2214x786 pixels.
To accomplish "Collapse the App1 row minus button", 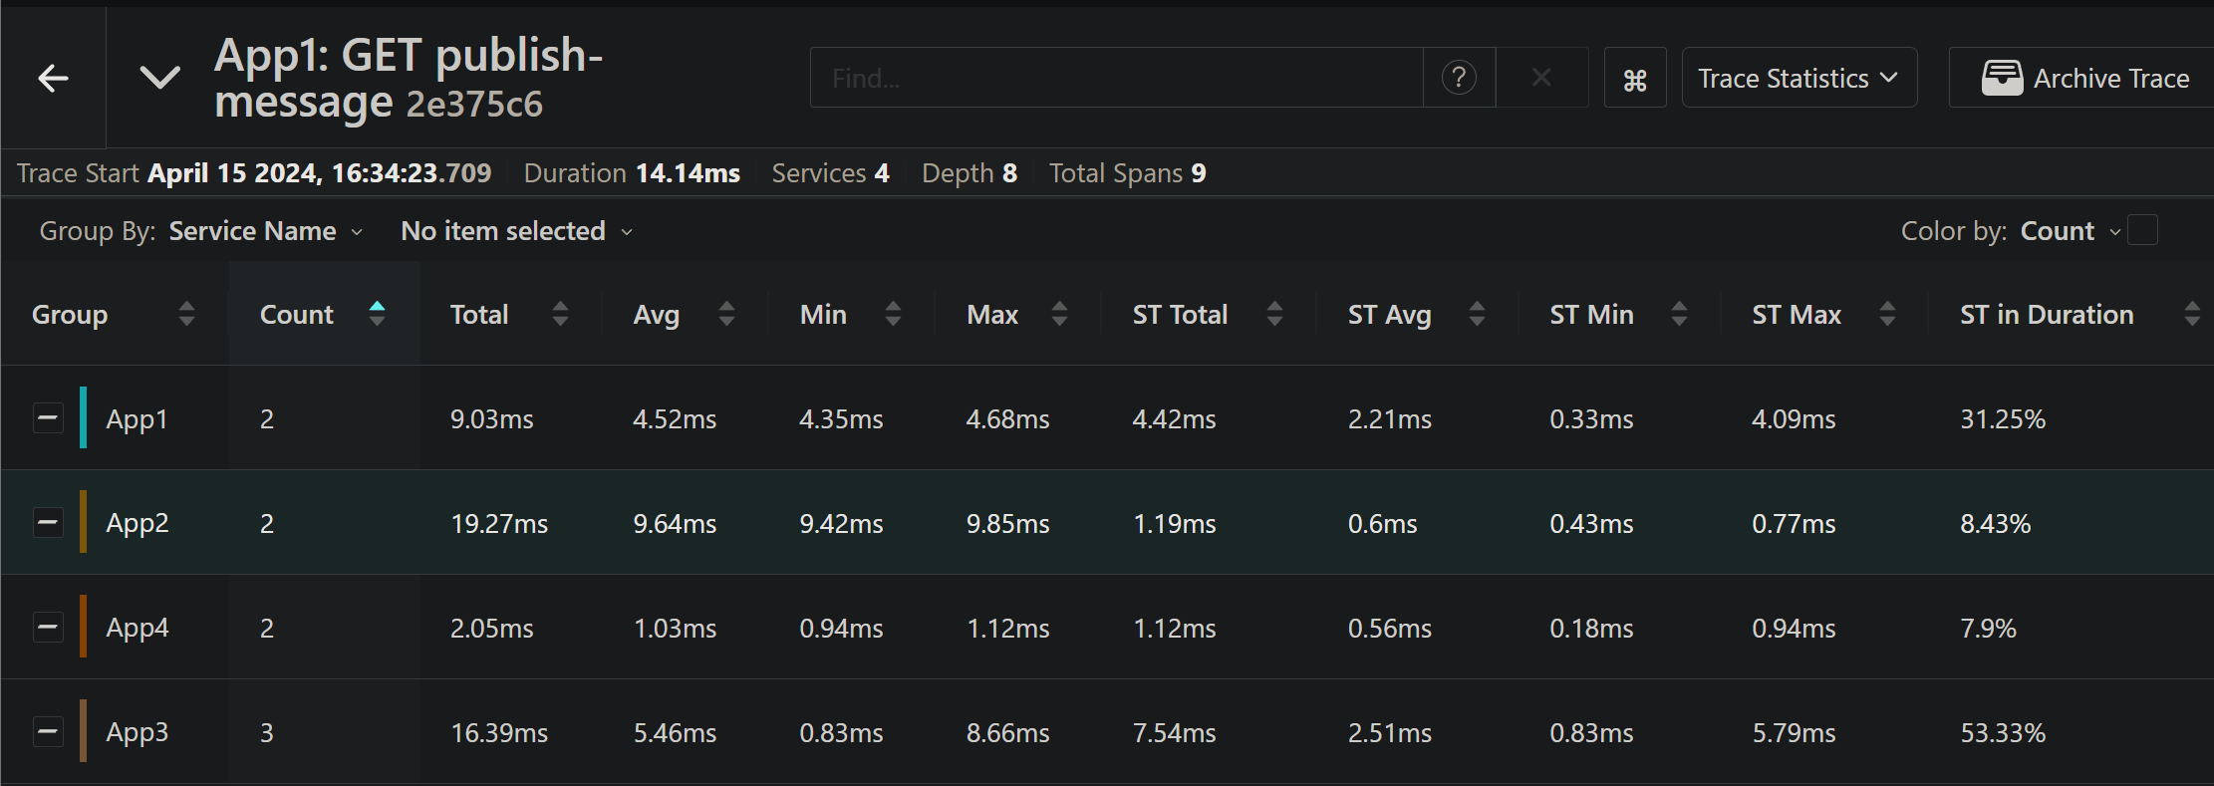I will 48,418.
